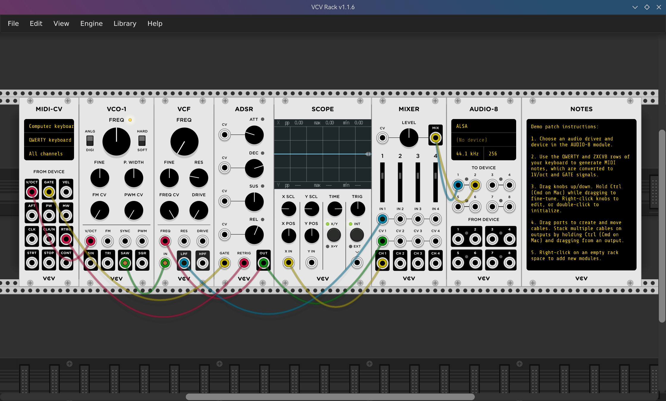
Task: Click the V/OCT input port on VCO-1
Action: pyautogui.click(x=90, y=241)
